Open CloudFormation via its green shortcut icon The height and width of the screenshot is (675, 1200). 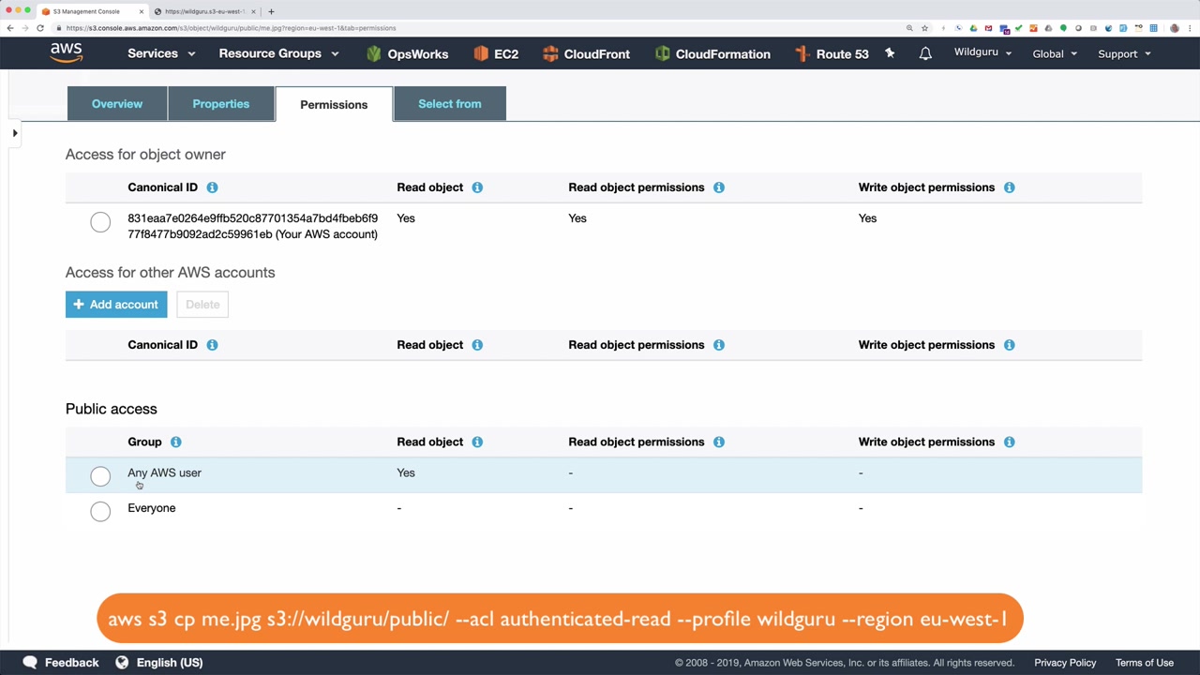[x=663, y=53]
